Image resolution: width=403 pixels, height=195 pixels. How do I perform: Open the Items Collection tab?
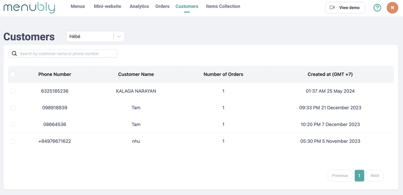pos(223,6)
